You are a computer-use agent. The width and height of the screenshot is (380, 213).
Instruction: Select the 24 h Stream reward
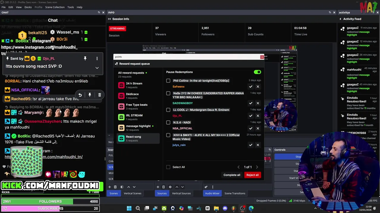pos(138,85)
